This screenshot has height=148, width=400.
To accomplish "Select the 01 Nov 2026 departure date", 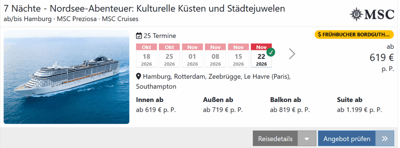I will [x=192, y=55].
